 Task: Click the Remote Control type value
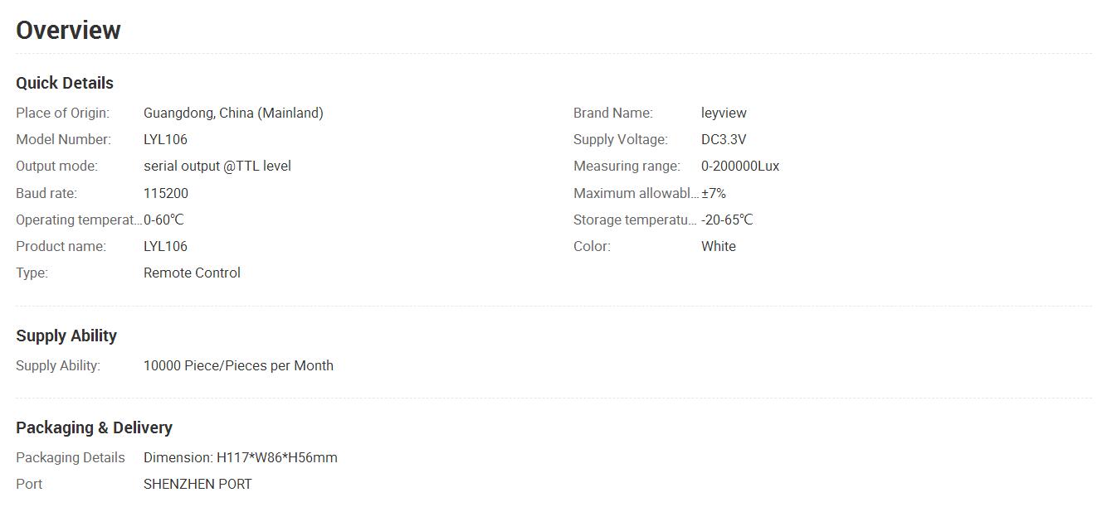[192, 273]
